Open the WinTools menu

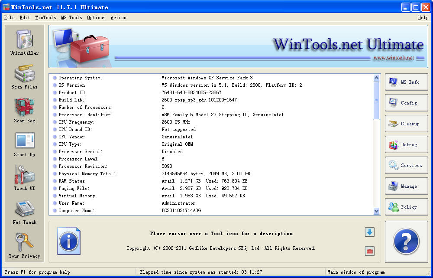coord(45,18)
